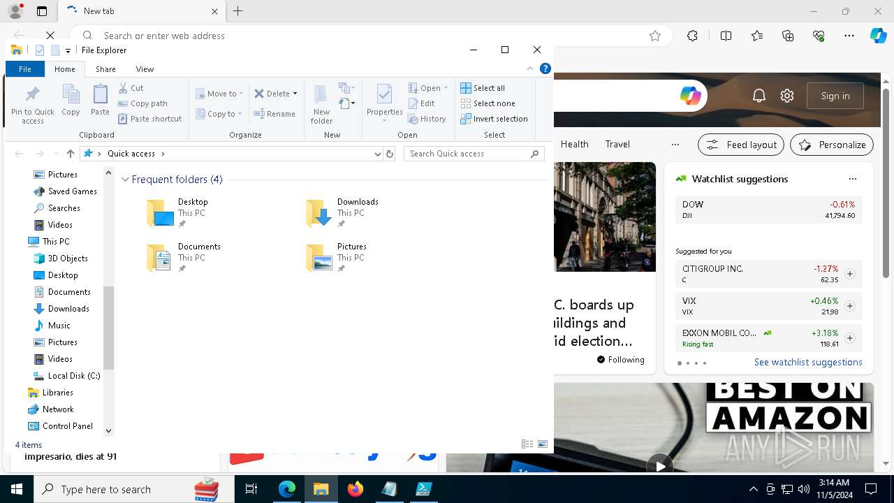Open Firefox from the taskbar

coord(356,489)
